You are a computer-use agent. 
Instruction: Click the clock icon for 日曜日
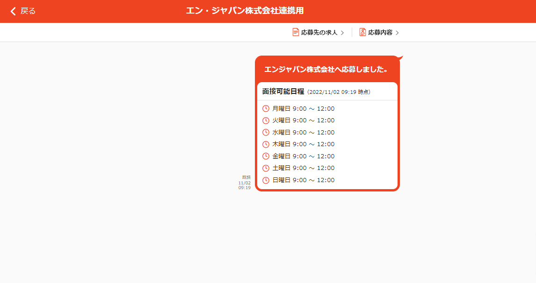(x=266, y=180)
